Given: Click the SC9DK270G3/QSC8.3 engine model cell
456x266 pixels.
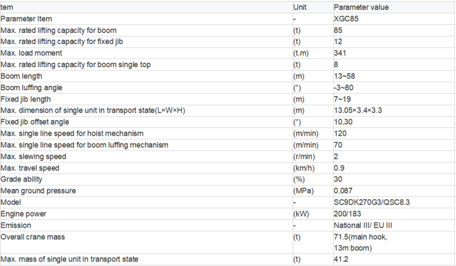Looking at the screenshot, I should coord(371,202).
